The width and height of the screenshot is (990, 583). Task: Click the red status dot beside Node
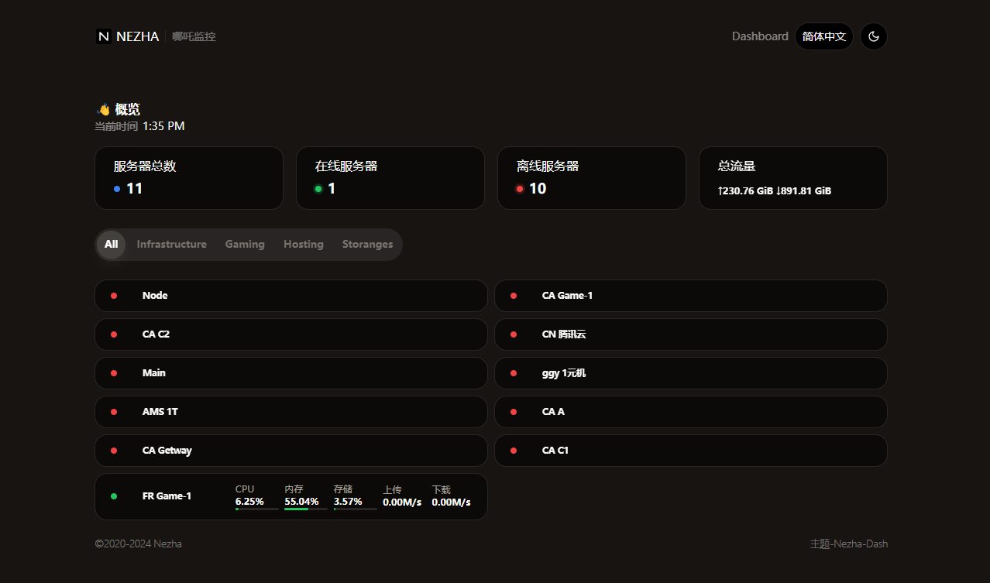(114, 296)
